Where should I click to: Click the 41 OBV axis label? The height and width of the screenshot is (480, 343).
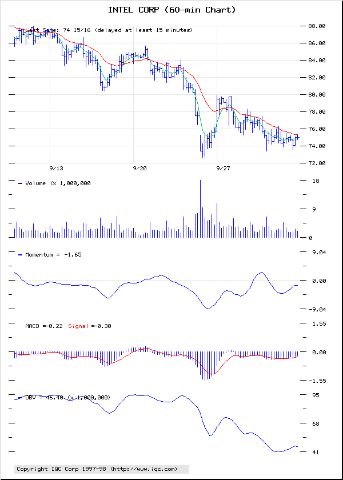(x=316, y=452)
